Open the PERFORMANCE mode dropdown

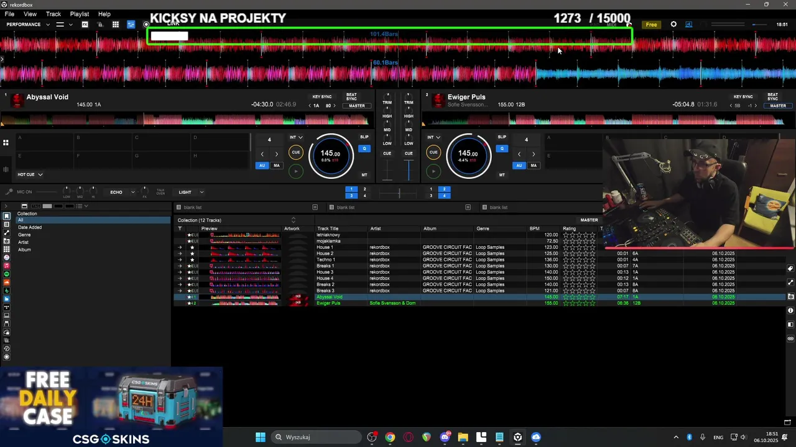pyautogui.click(x=28, y=24)
